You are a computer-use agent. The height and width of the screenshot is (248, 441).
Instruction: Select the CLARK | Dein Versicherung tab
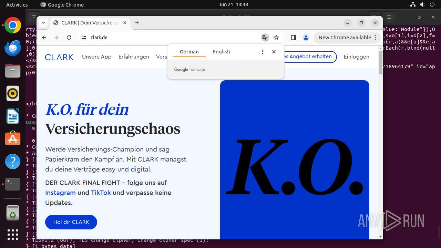pos(90,23)
